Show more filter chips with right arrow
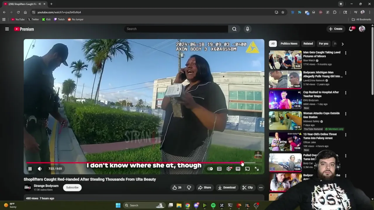374x210 pixels. [x=342, y=44]
